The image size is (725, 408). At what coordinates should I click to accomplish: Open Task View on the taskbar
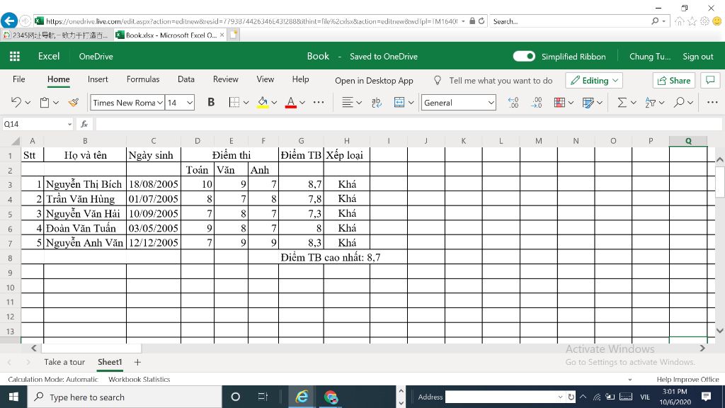pos(263,397)
